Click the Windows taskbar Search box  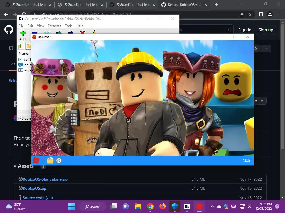point(93,206)
